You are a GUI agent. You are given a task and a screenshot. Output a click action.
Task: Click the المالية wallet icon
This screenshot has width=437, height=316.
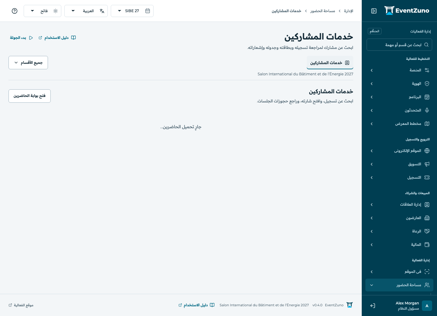click(427, 245)
